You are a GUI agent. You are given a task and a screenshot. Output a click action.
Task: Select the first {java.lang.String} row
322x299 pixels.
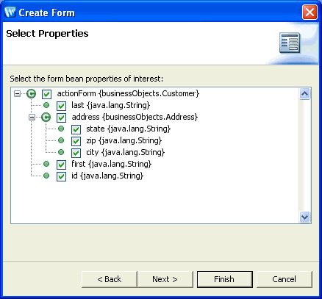(112, 164)
